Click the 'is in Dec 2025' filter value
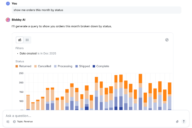192x128 pixels. 47,53
